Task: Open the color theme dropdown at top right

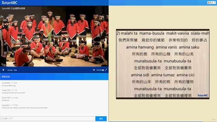Action: pyautogui.click(x=212, y=2)
